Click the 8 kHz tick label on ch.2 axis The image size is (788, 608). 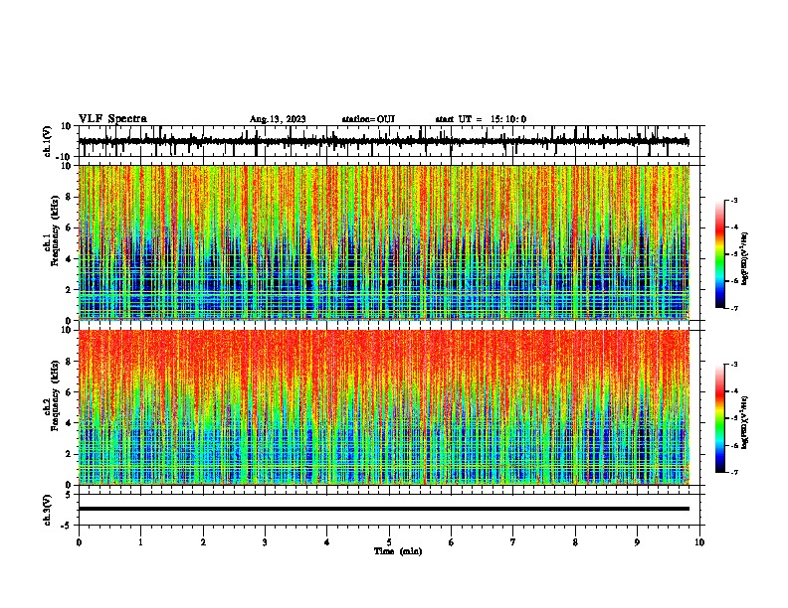click(69, 362)
